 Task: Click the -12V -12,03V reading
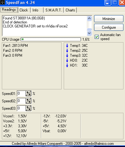tap(54, 116)
